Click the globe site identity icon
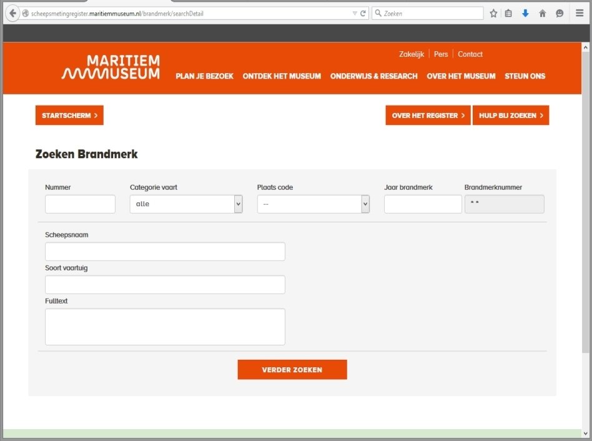 pos(26,14)
